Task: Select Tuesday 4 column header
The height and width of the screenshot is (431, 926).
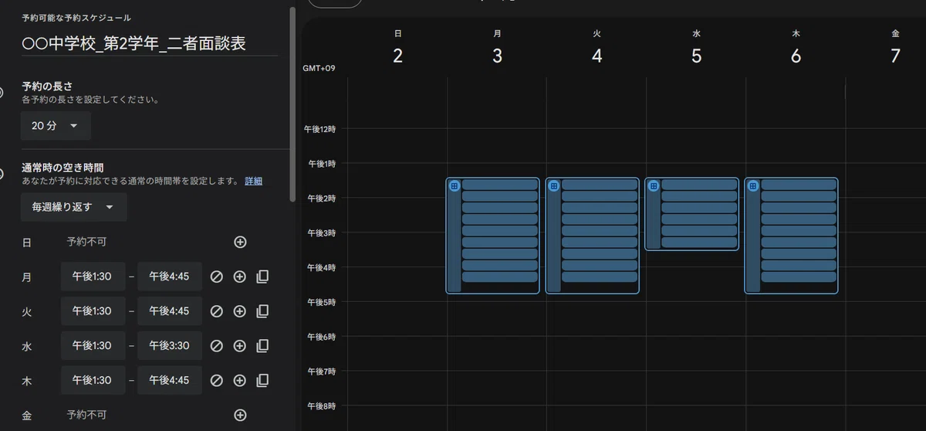Action: [x=596, y=49]
